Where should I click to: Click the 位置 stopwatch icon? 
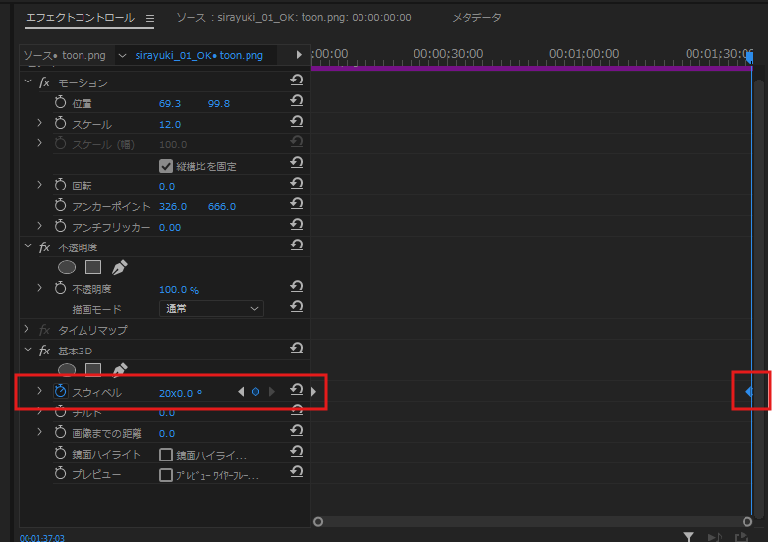pos(61,103)
